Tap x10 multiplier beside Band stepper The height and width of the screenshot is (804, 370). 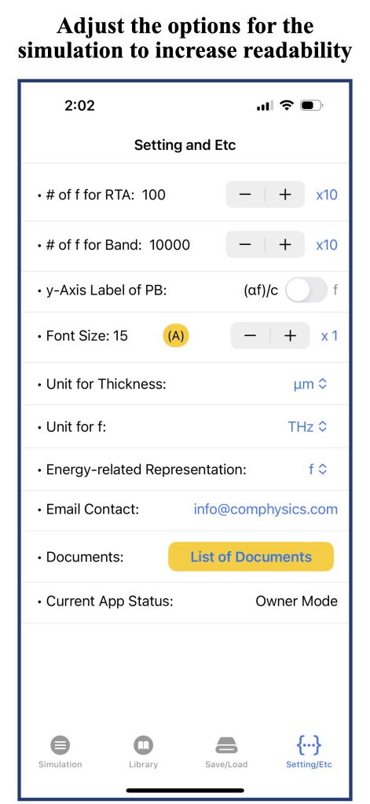click(x=327, y=245)
